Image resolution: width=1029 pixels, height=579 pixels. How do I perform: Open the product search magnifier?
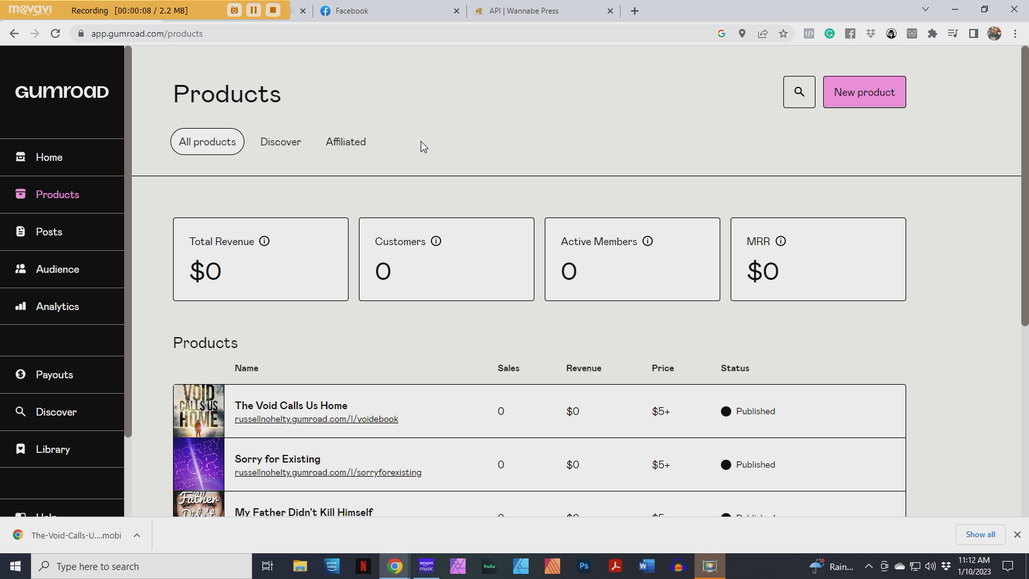(x=799, y=91)
